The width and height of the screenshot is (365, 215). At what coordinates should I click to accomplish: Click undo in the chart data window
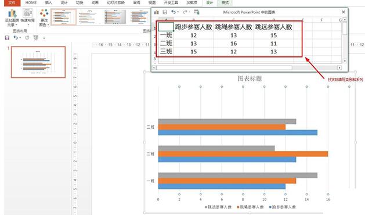[174, 12]
